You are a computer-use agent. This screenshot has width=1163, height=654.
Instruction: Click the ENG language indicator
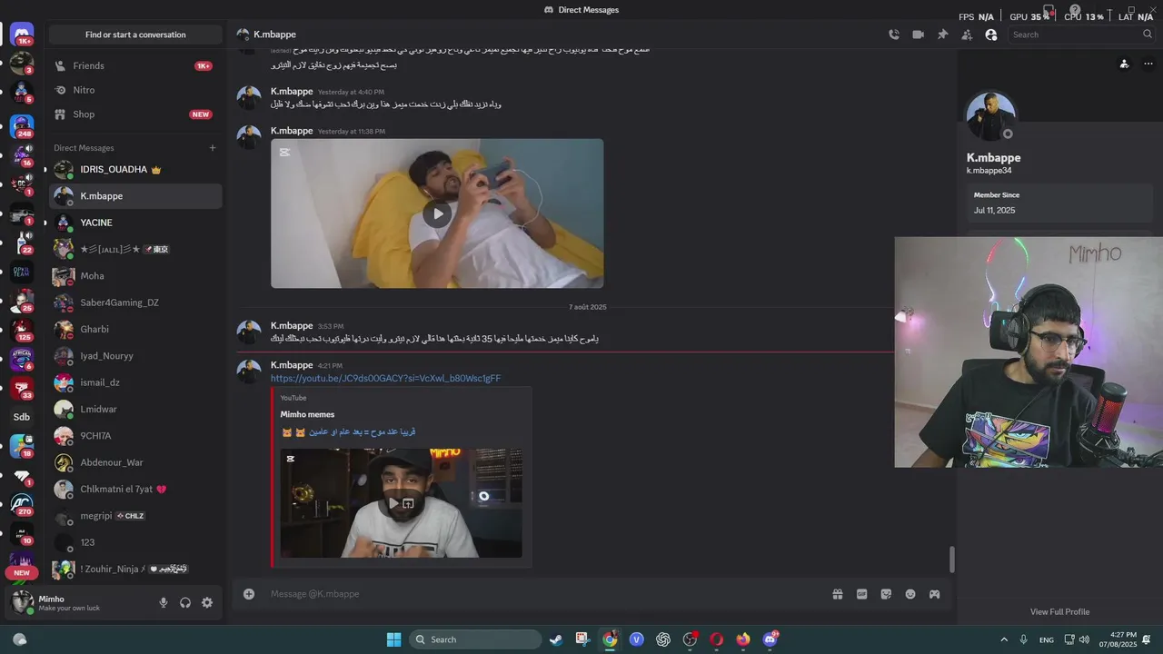pos(1047,639)
